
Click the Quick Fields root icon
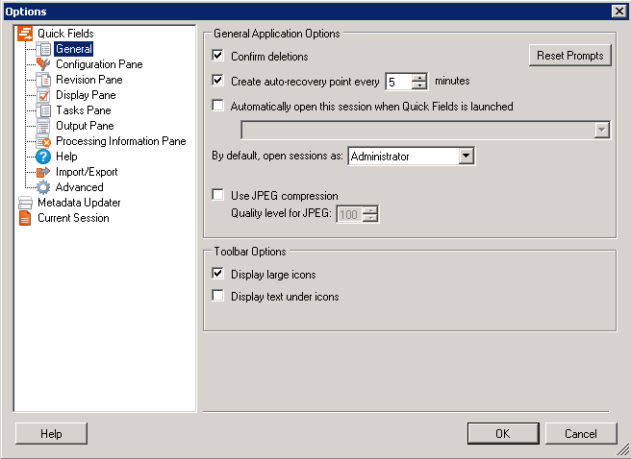coord(25,34)
